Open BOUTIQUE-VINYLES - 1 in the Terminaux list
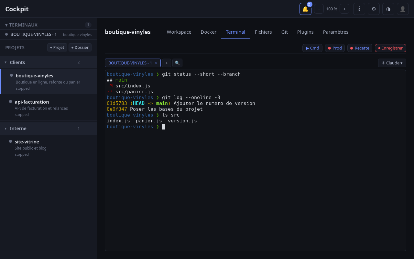Image resolution: width=414 pixels, height=259 pixels. pyautogui.click(x=49, y=34)
